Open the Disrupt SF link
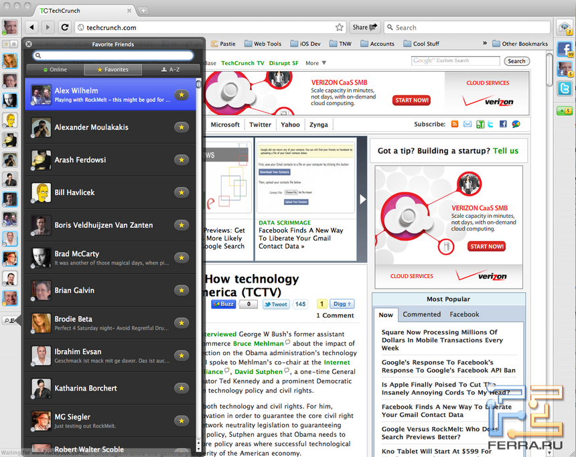The width and height of the screenshot is (576, 457). (283, 63)
